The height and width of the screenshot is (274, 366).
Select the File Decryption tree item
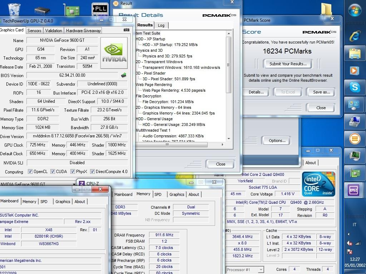(148, 96)
